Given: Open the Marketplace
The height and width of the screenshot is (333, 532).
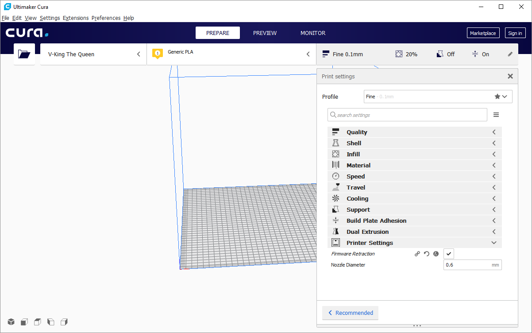Looking at the screenshot, I should point(483,33).
